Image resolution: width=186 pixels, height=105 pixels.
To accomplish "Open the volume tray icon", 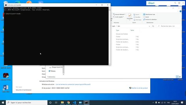I will pyautogui.click(x=165, y=102).
